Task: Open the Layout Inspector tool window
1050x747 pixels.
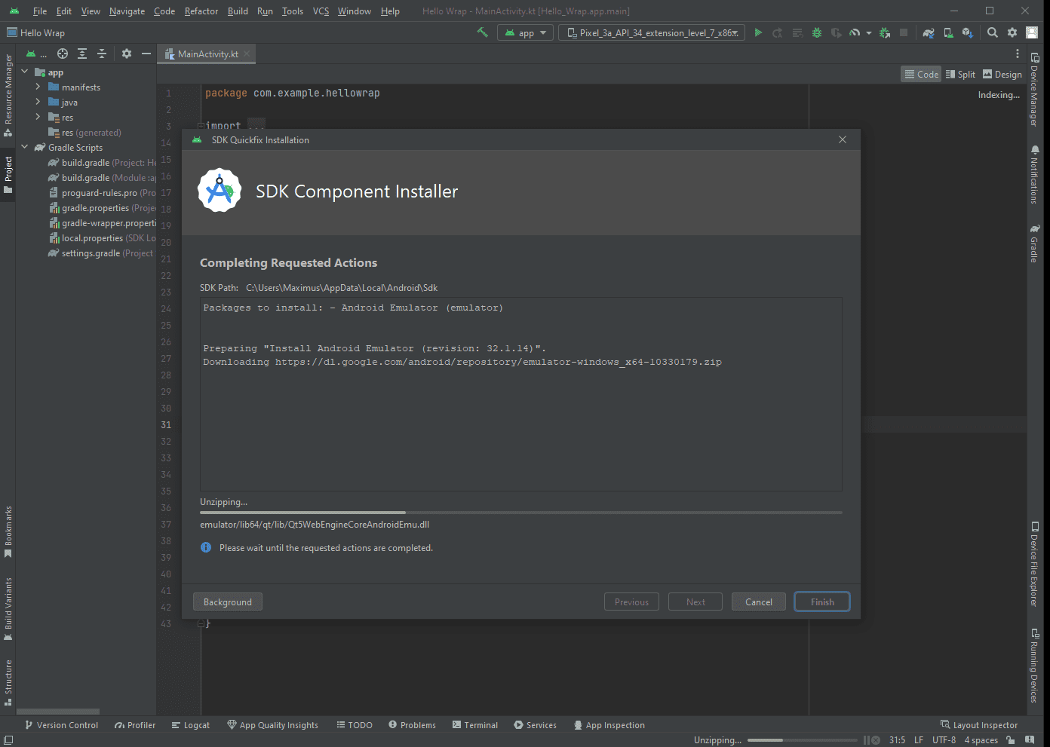Action: coord(979,725)
